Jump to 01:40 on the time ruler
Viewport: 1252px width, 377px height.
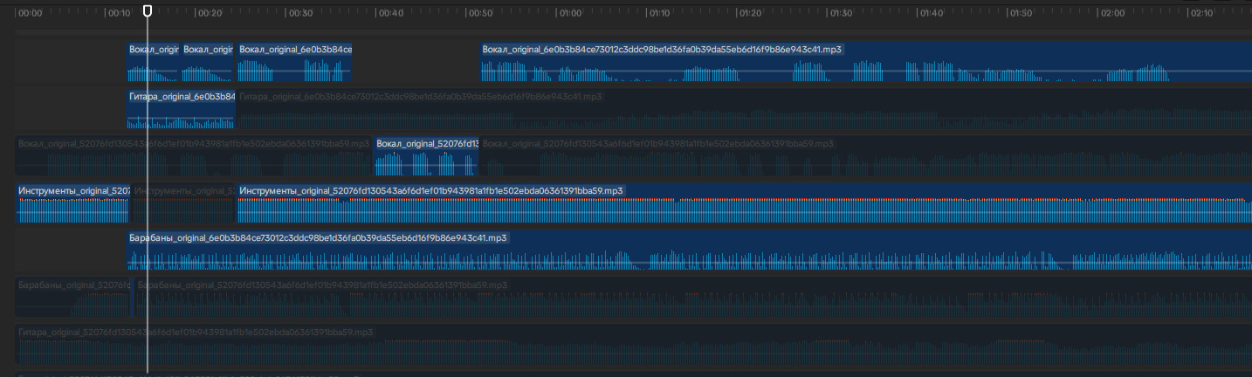pyautogui.click(x=932, y=14)
